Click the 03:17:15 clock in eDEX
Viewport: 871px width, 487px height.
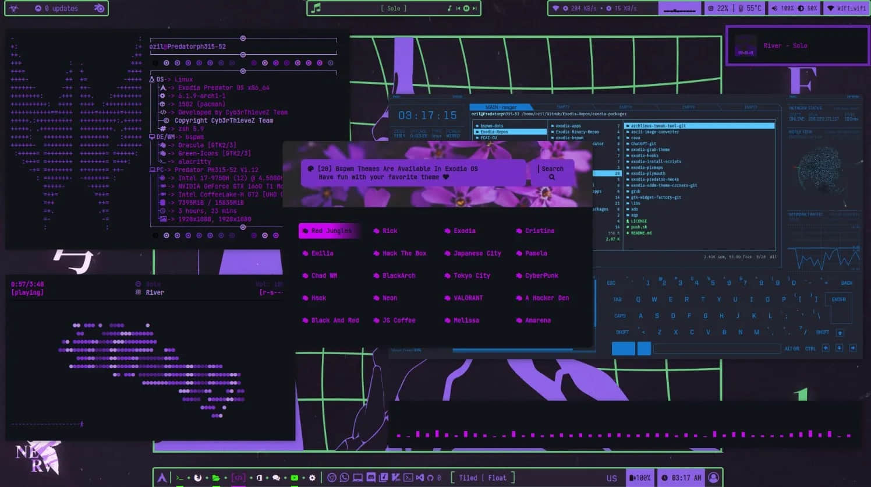click(x=427, y=115)
